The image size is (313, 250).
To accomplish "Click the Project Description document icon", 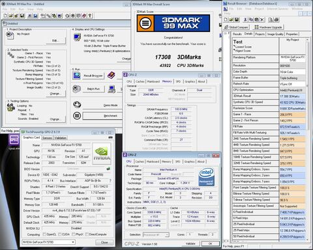I will click(x=10, y=36).
